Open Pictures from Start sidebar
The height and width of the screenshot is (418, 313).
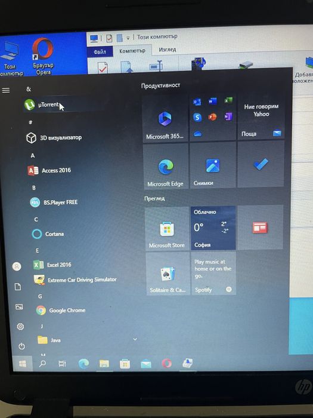[x=19, y=307]
